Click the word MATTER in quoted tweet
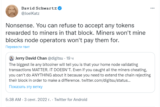 pos(40,70)
